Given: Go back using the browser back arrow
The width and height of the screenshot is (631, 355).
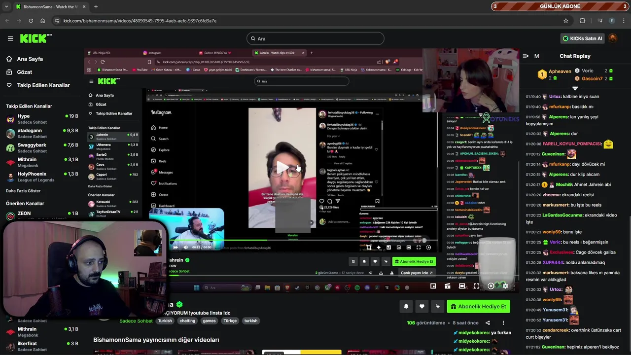Looking at the screenshot, I should click(7, 21).
